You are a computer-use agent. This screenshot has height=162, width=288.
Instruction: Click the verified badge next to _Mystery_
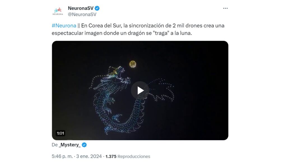pyautogui.click(x=84, y=145)
